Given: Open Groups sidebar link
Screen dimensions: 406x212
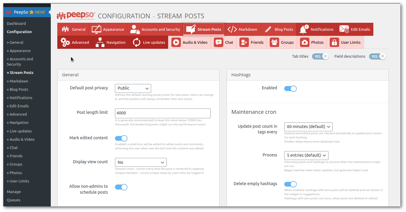Looking at the screenshot, I should coord(15,164).
